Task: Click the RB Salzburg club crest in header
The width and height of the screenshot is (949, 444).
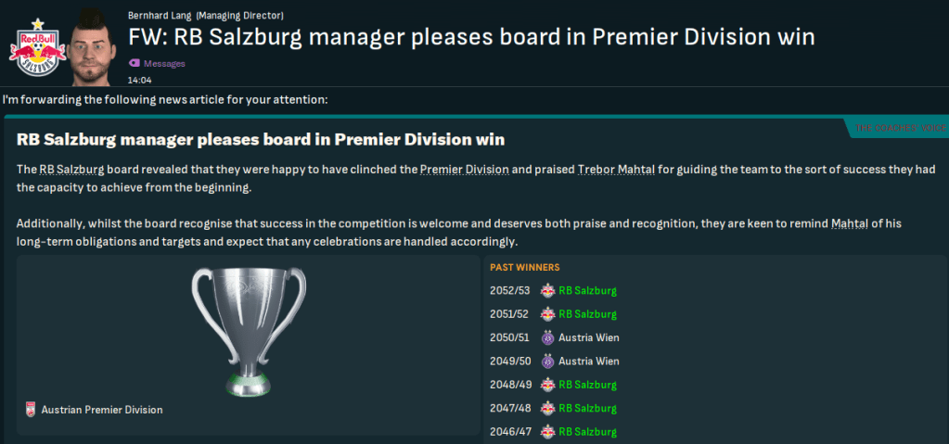Action: pos(38,46)
